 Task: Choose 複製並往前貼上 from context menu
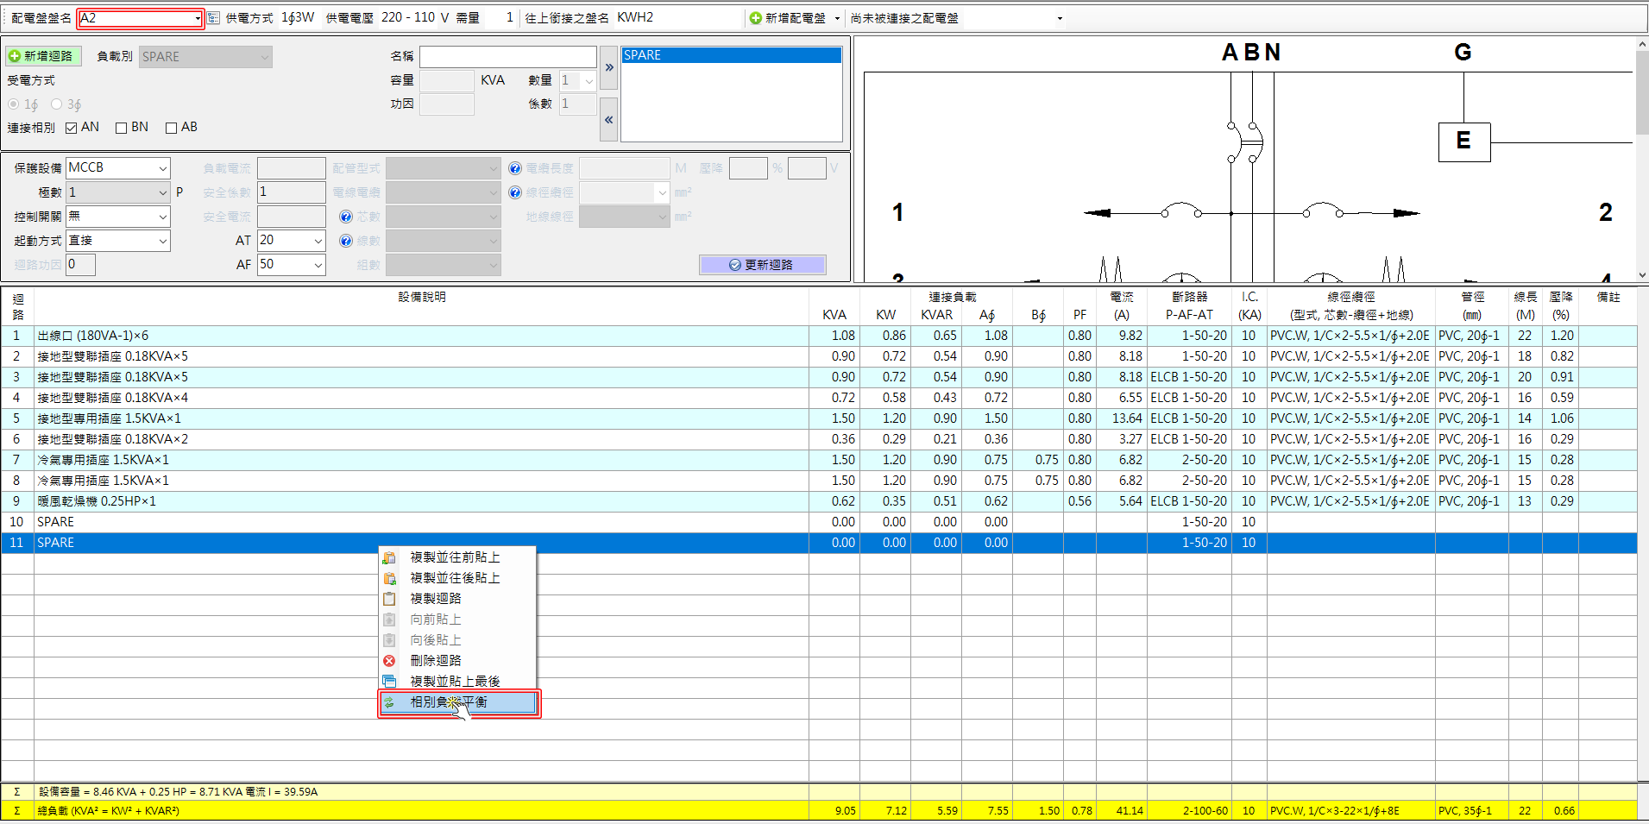click(457, 557)
